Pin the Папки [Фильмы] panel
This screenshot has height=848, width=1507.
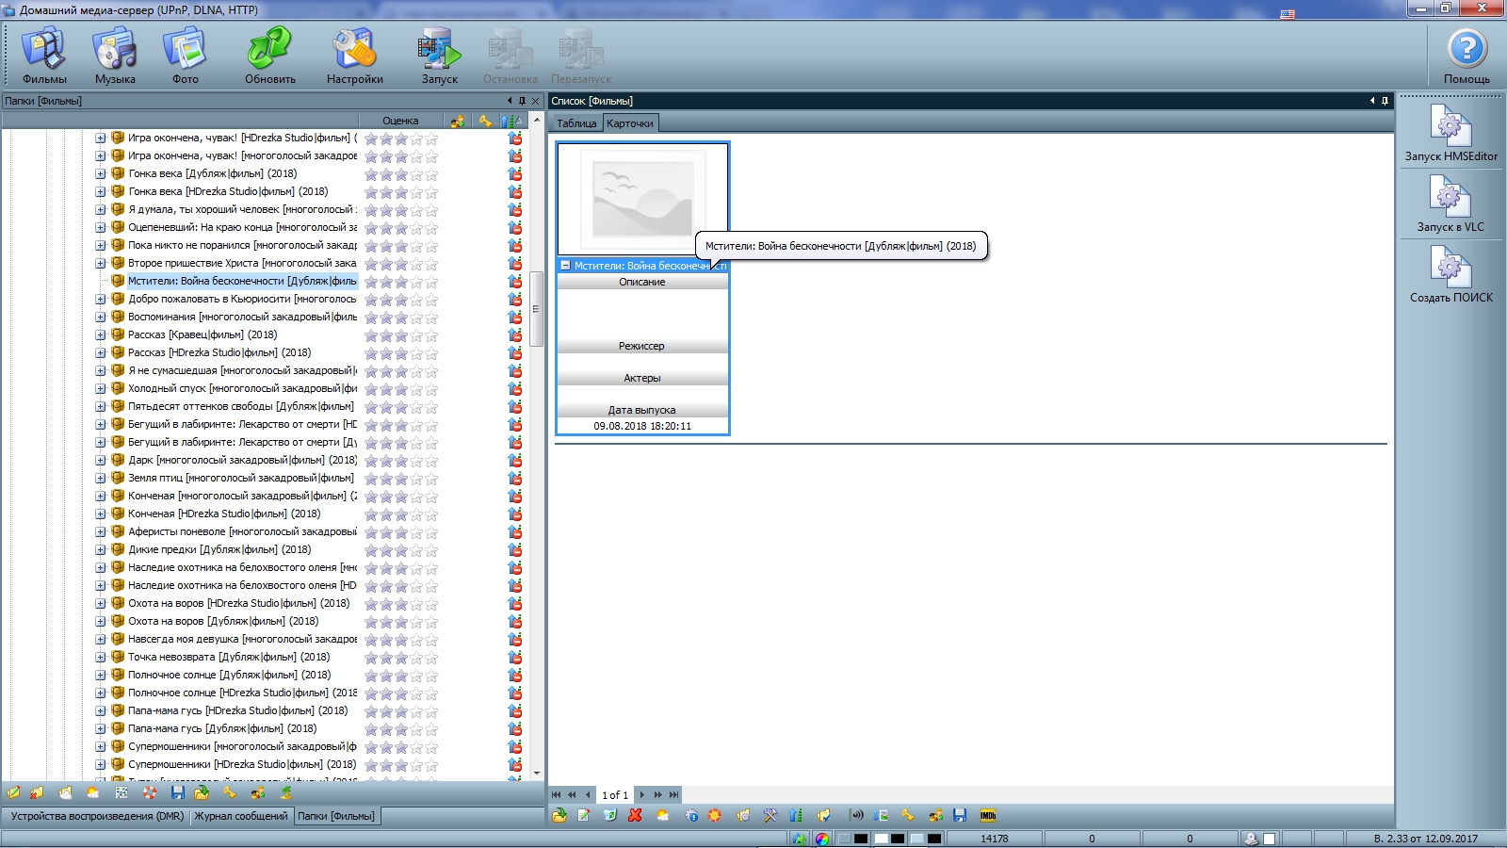[x=523, y=101]
